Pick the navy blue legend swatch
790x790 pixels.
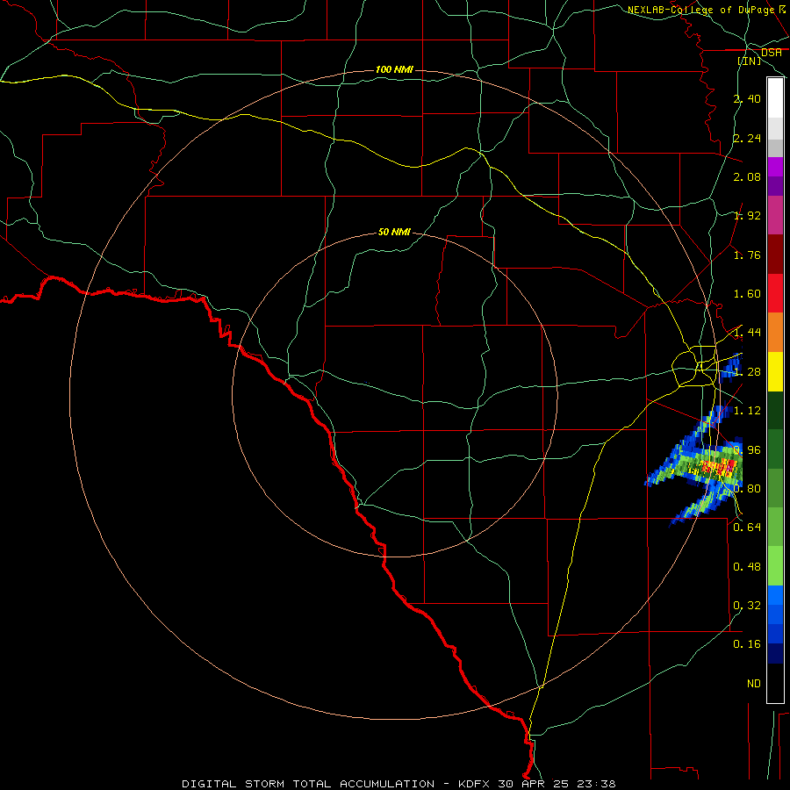coord(775,653)
